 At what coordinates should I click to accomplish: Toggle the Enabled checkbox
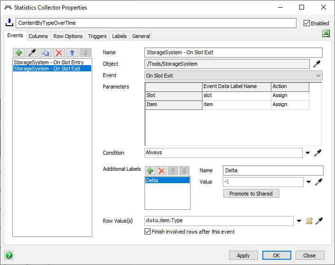(306, 23)
